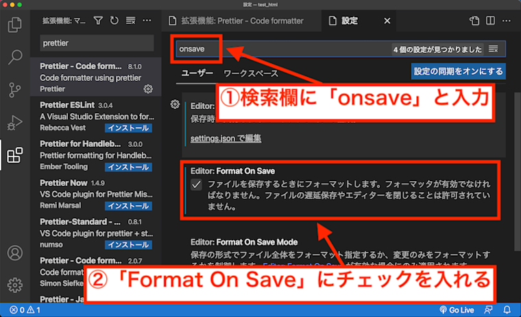Select the ユーザー settings tab
The height and width of the screenshot is (317, 521).
click(x=197, y=73)
